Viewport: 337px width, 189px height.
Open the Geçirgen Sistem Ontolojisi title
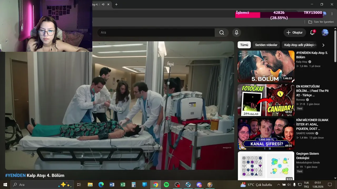pos(308,156)
